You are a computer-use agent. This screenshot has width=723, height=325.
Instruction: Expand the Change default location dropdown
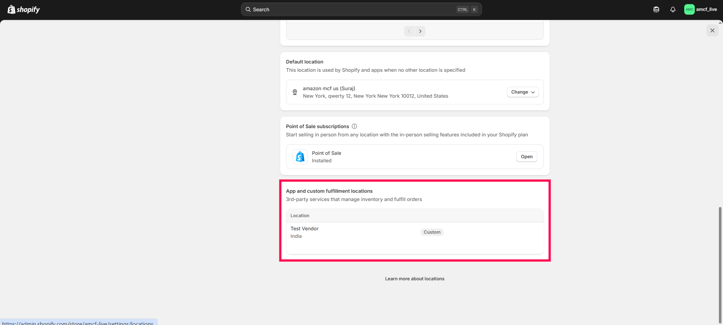(x=522, y=92)
